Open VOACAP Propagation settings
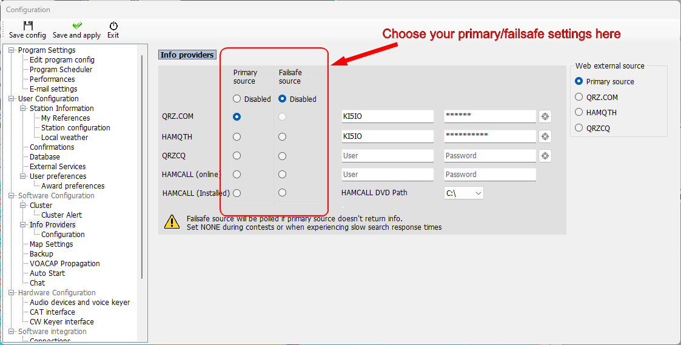Viewport: 681px width, 345px height. (65, 263)
